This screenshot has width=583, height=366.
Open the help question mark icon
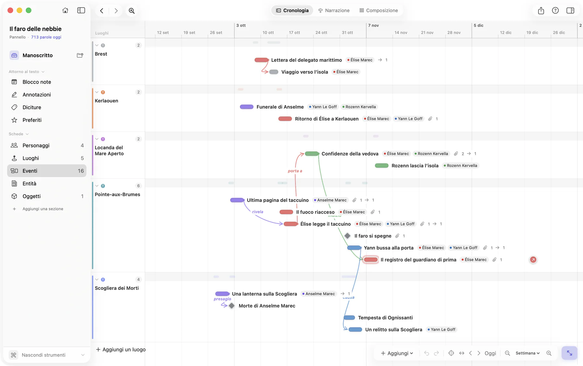tap(555, 10)
